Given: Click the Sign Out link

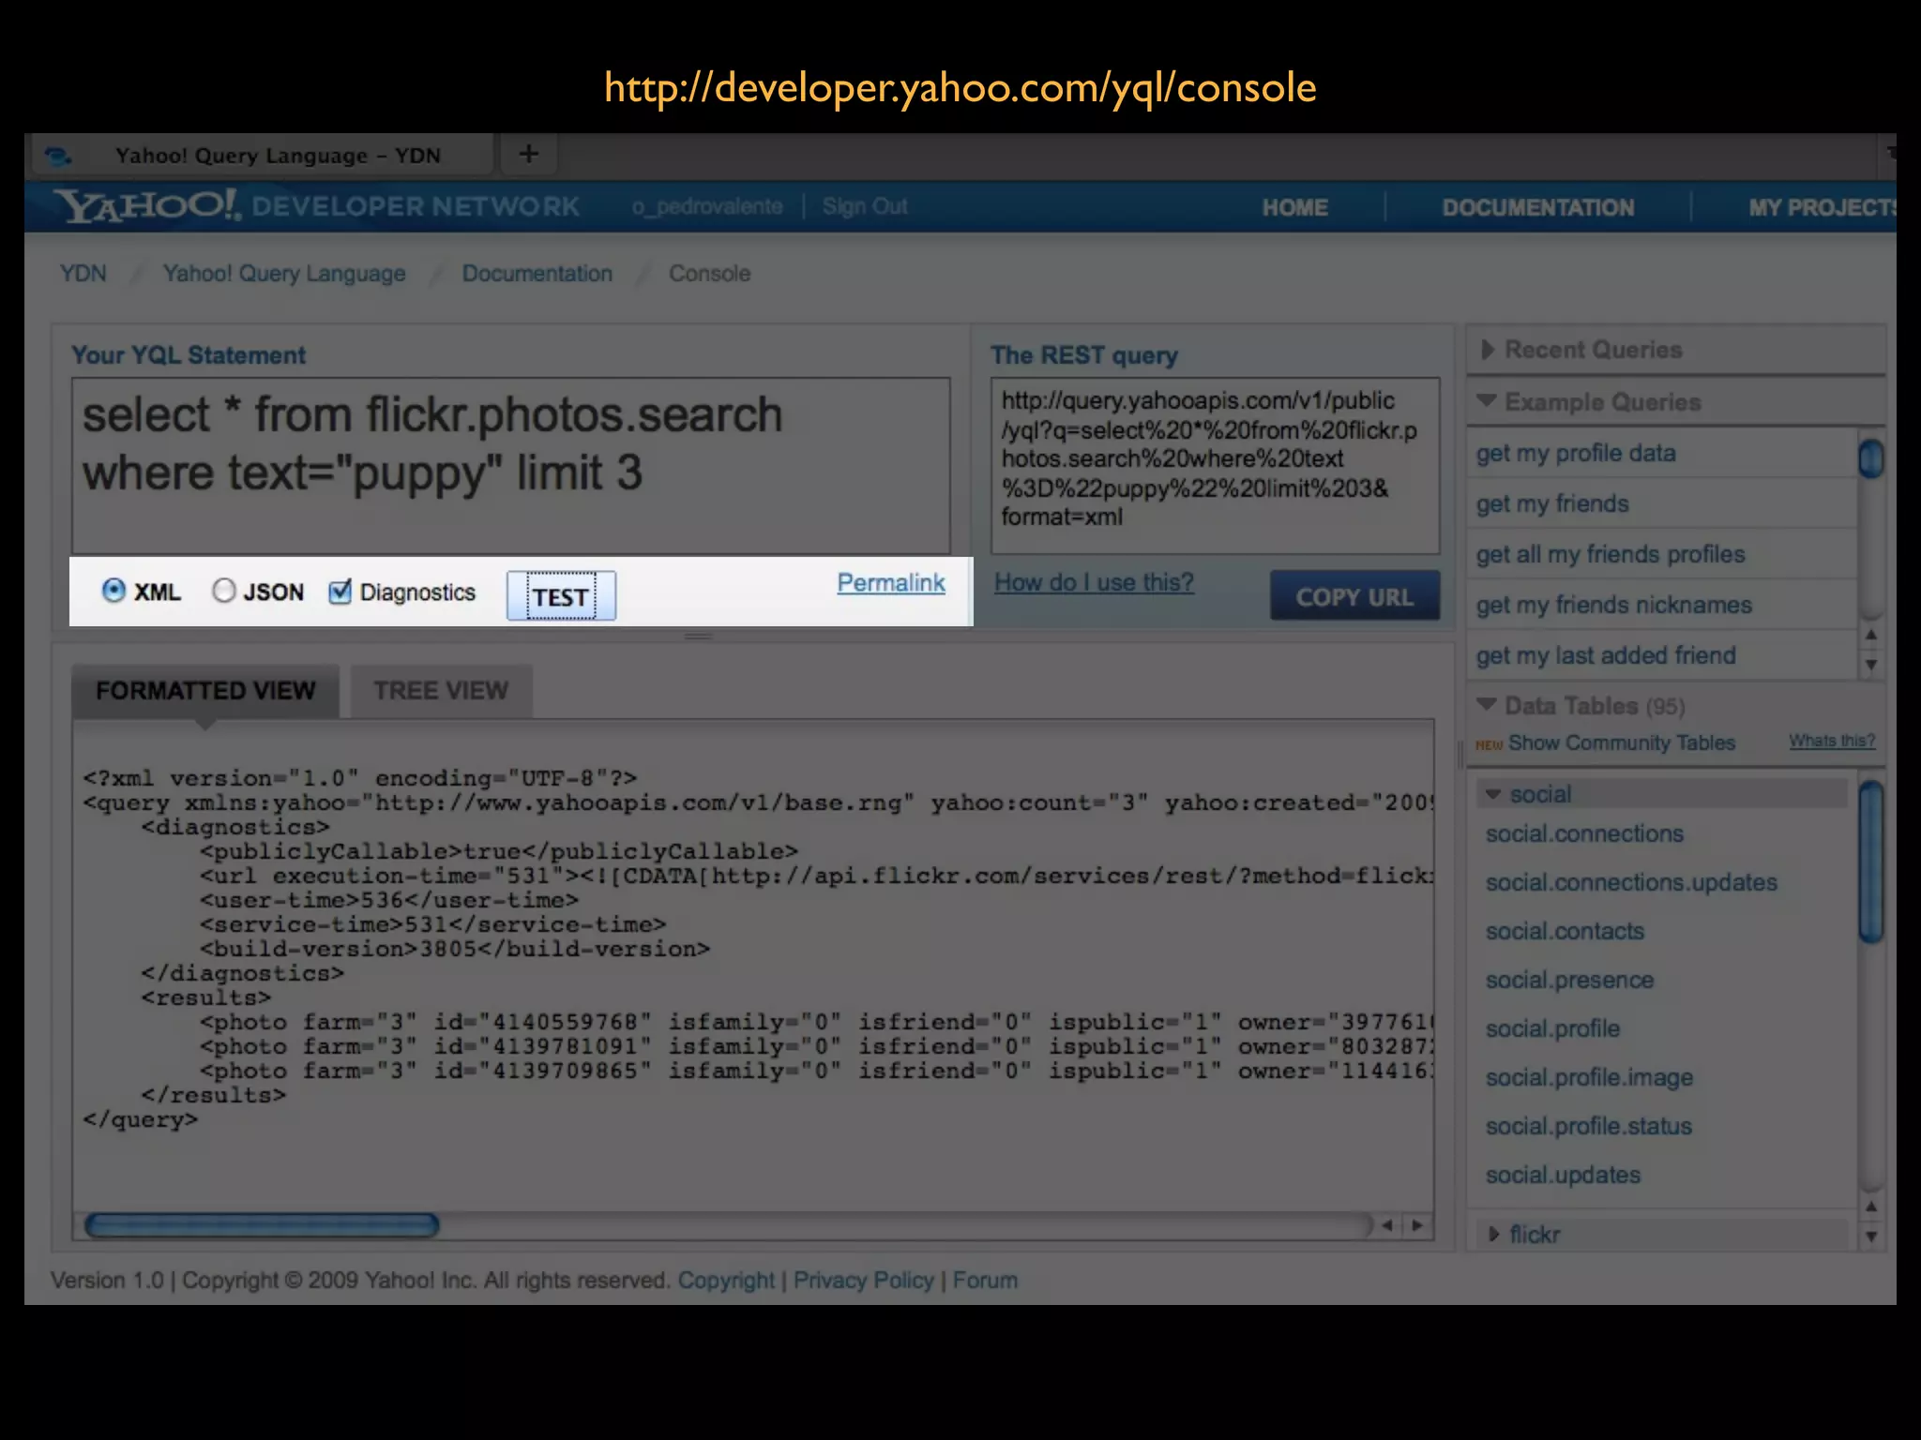Looking at the screenshot, I should pyautogui.click(x=865, y=206).
